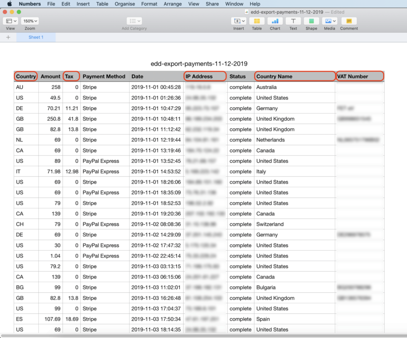Add a new sheet with the plus button
This screenshot has width=407, height=338.
(8, 37)
